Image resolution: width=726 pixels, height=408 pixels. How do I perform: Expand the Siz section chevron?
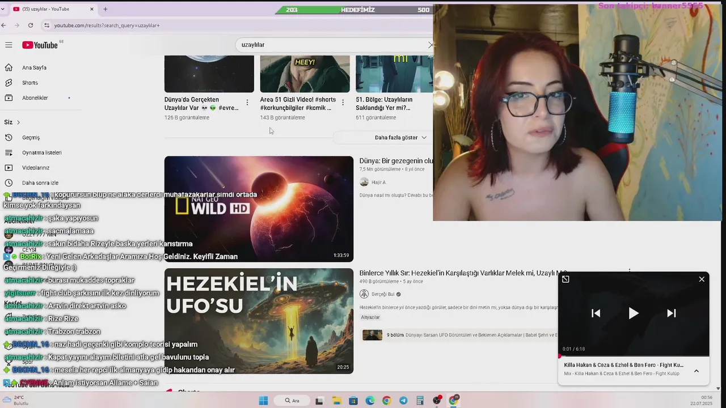(x=18, y=122)
